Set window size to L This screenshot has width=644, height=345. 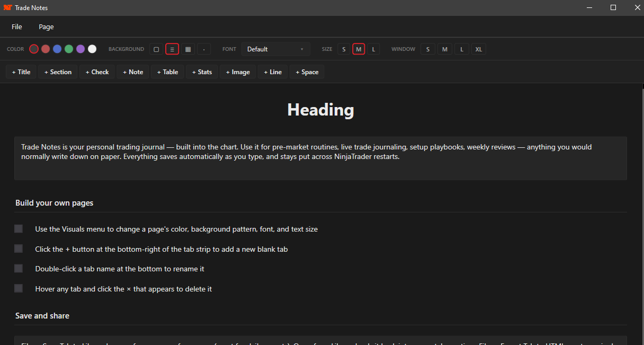click(462, 49)
